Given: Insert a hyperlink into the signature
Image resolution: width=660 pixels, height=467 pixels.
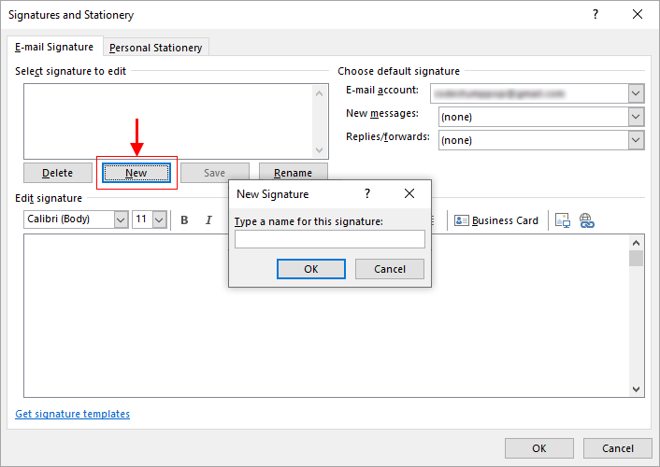Looking at the screenshot, I should click(587, 220).
